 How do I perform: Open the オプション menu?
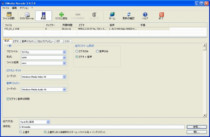coord(24,8)
